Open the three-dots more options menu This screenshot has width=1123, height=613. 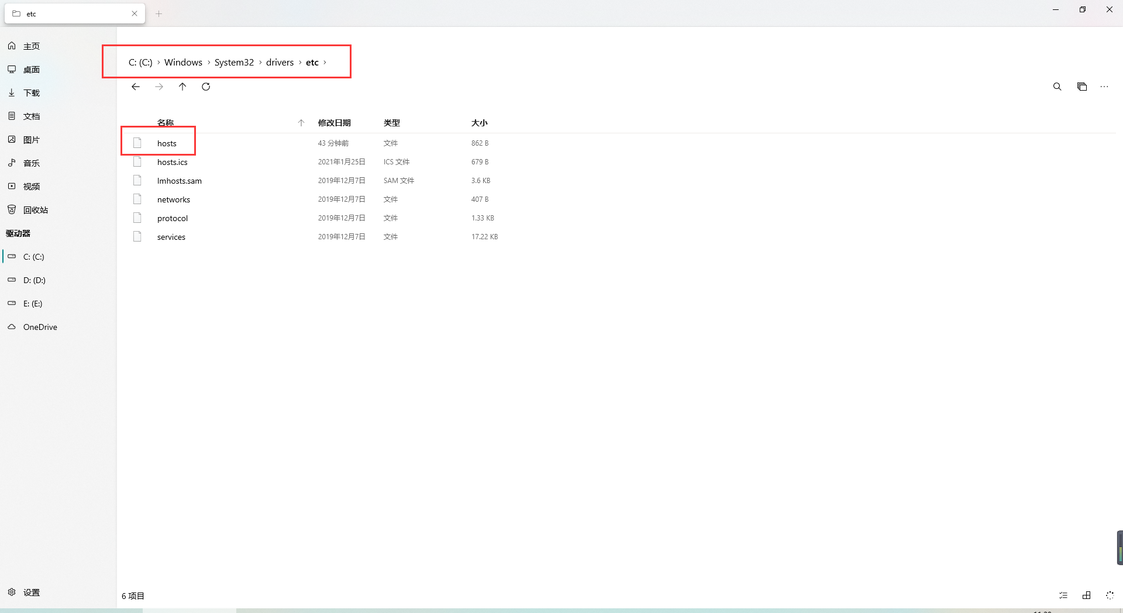click(x=1104, y=87)
